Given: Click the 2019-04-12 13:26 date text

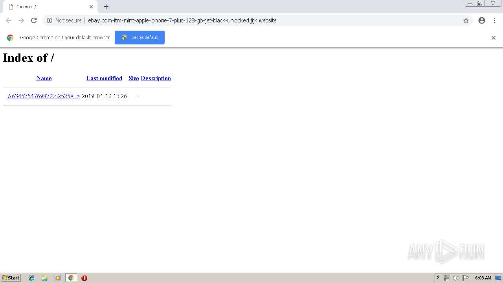Looking at the screenshot, I should point(104,96).
